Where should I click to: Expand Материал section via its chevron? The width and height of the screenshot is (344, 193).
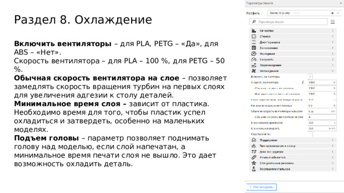pyautogui.click(x=333, y=54)
